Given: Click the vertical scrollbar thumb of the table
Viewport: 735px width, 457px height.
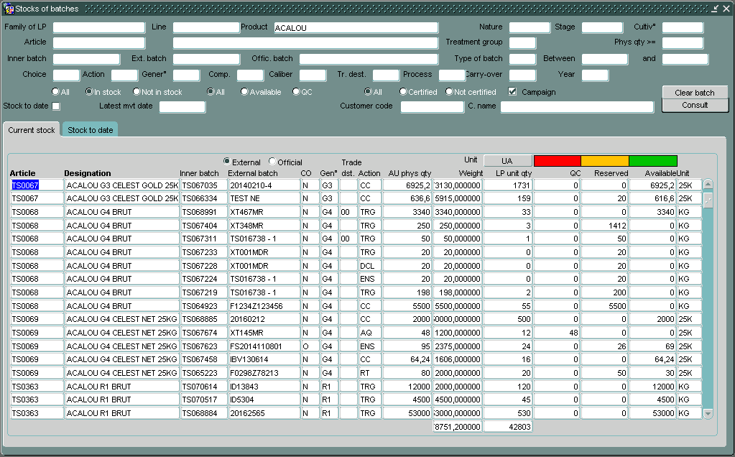Looking at the screenshot, I should point(708,200).
